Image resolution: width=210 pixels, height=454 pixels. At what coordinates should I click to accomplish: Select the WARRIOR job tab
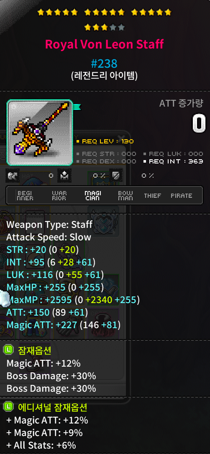click(x=59, y=196)
